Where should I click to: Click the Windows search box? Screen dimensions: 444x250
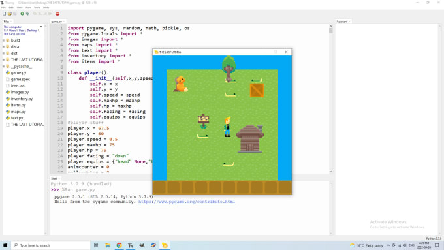coord(50,245)
